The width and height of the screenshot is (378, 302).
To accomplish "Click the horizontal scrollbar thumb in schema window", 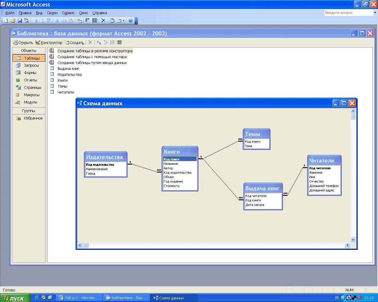I will 86,245.
